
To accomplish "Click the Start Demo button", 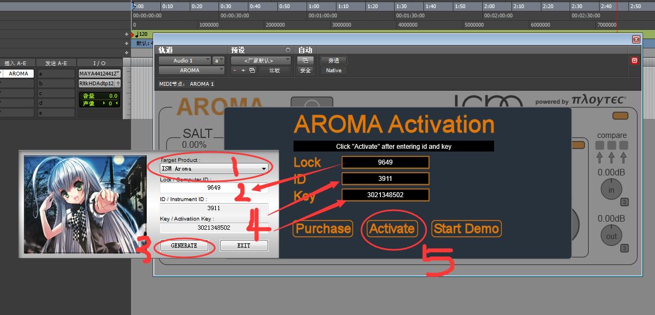I will click(466, 229).
